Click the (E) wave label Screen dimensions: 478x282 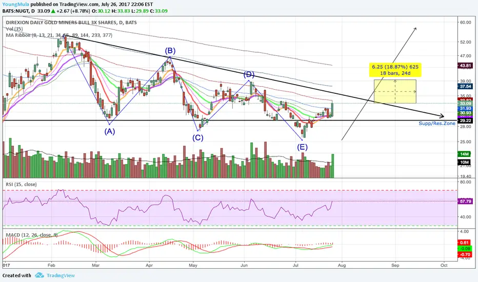303,147
